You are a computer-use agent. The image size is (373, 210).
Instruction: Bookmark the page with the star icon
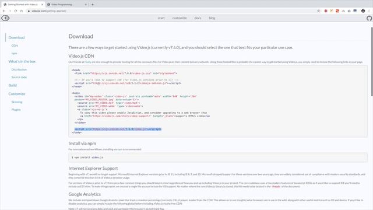click(x=319, y=11)
